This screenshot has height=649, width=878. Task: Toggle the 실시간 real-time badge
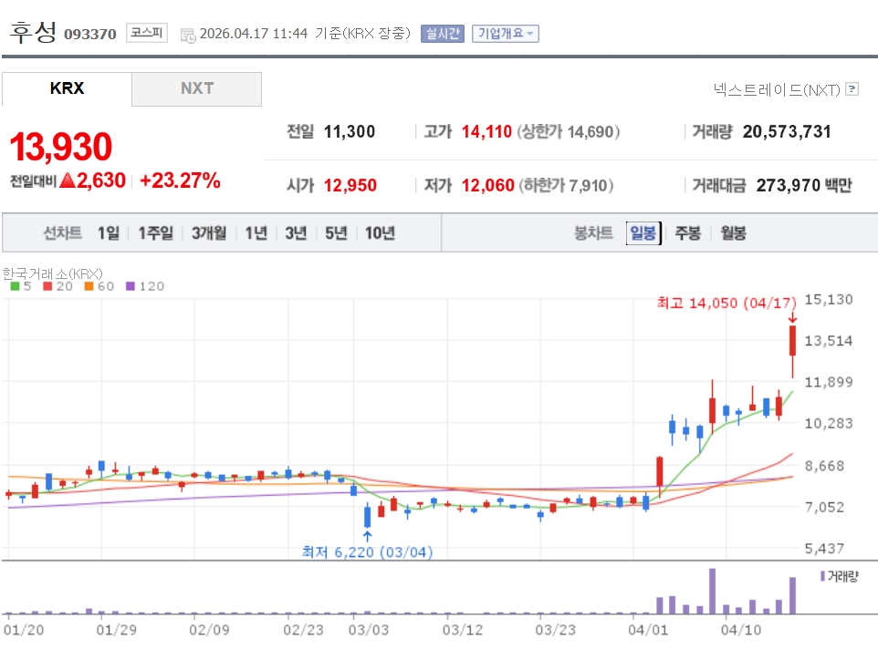[x=443, y=34]
